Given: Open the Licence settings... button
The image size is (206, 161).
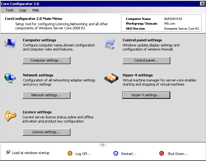Looking at the screenshot, I should pos(46,132).
